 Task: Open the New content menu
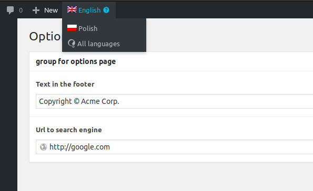point(45,10)
